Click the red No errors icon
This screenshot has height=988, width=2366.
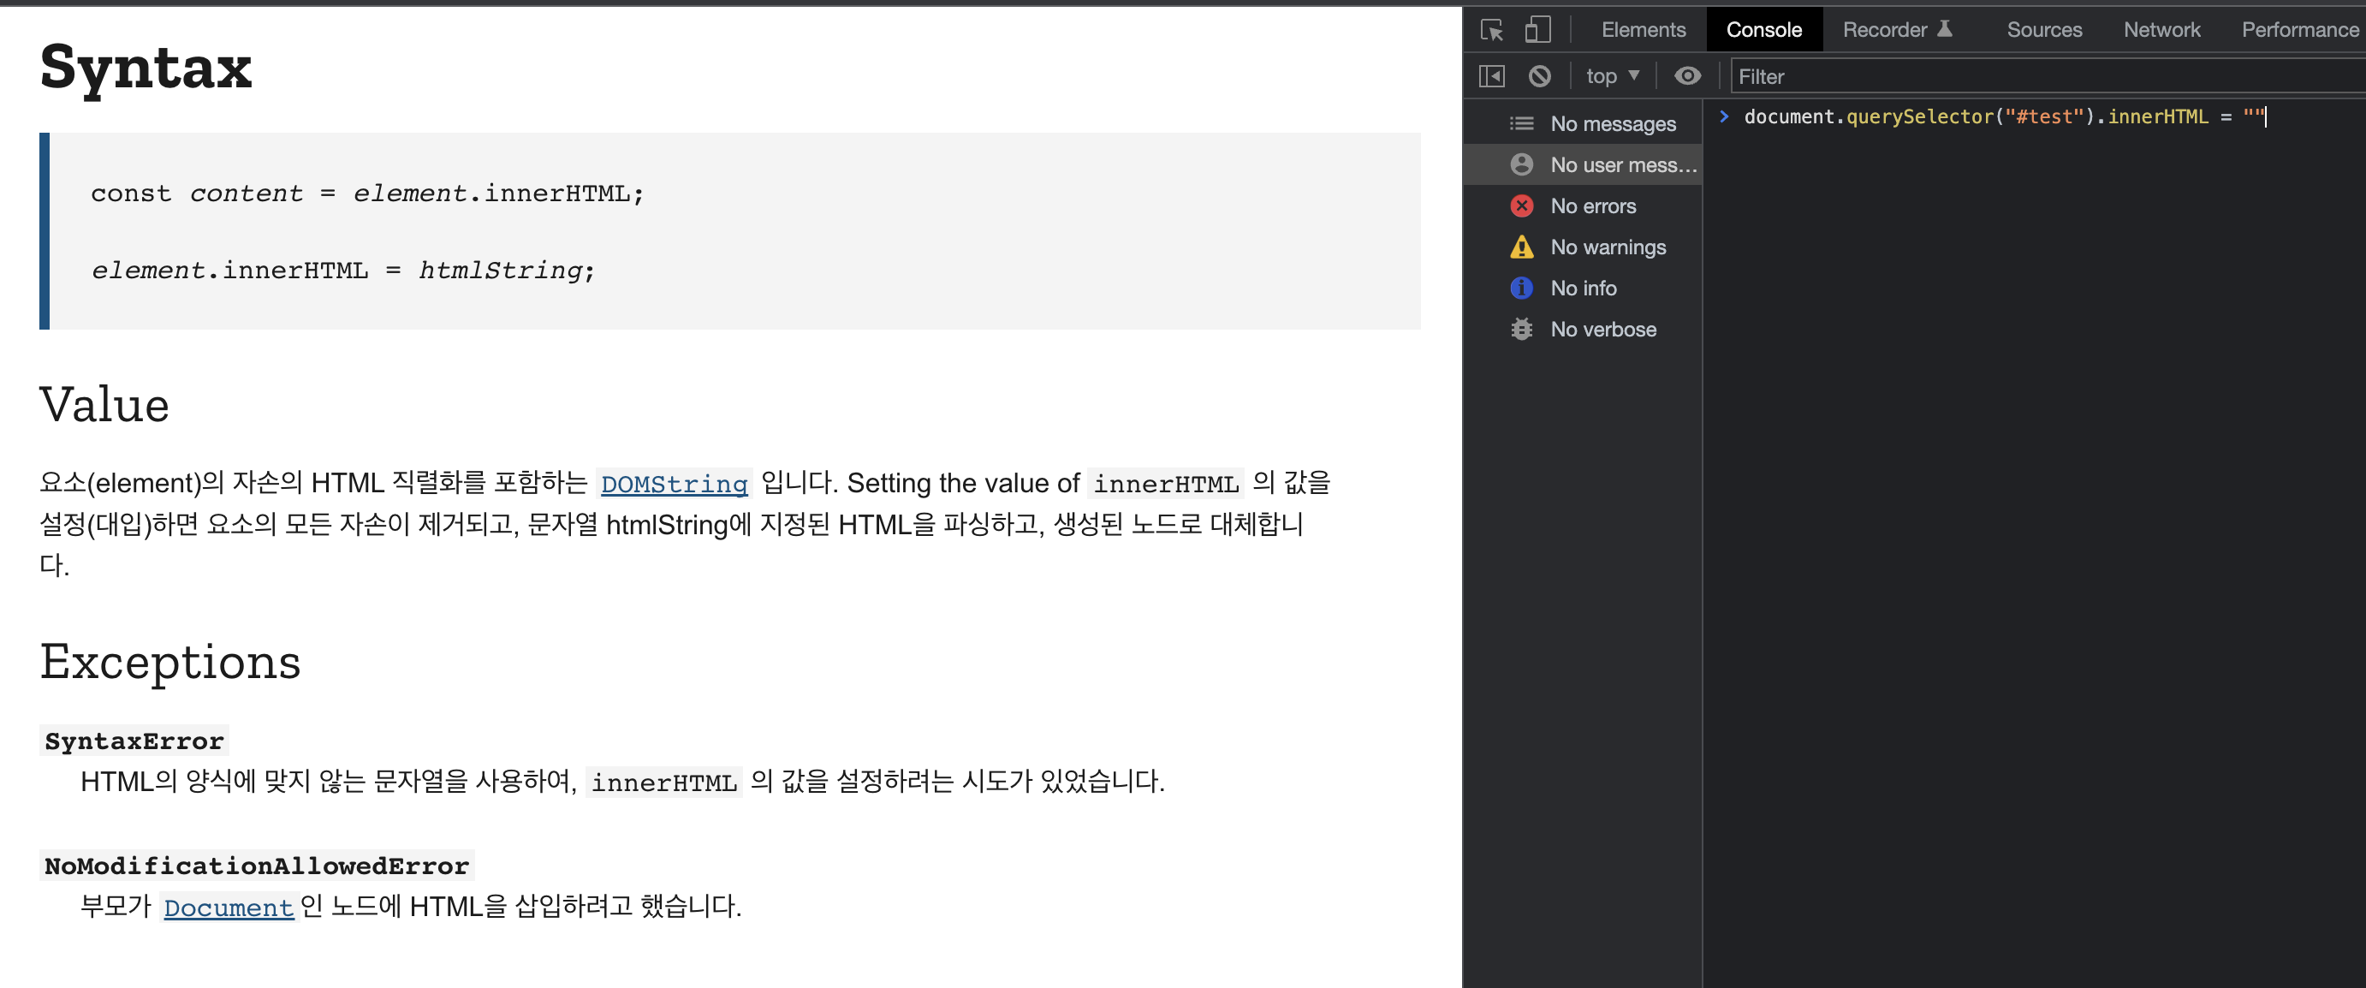1521,205
